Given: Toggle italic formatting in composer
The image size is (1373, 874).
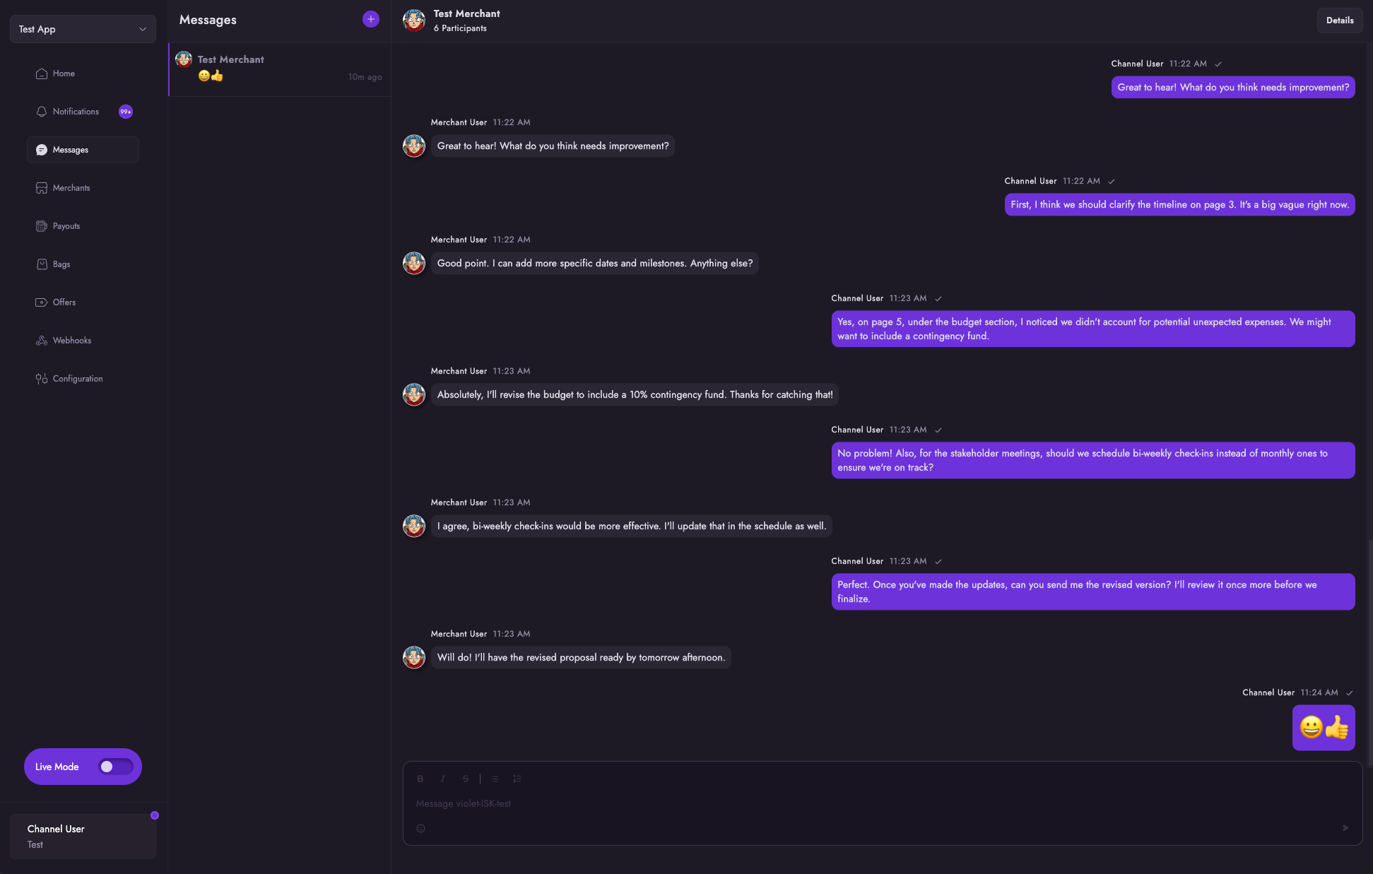Looking at the screenshot, I should point(443,779).
